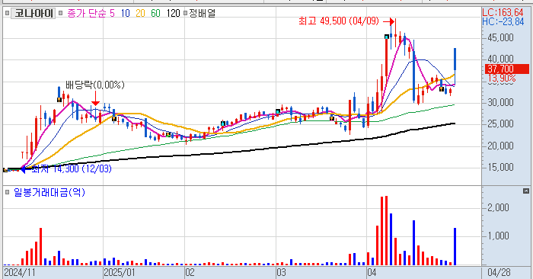
Task: Click the 종가 단순 moving average label
Action: [87, 13]
